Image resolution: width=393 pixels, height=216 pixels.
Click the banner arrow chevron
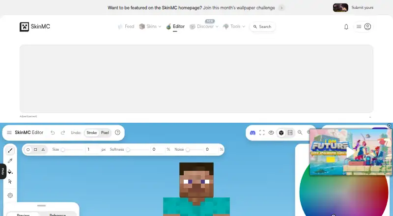[281, 8]
